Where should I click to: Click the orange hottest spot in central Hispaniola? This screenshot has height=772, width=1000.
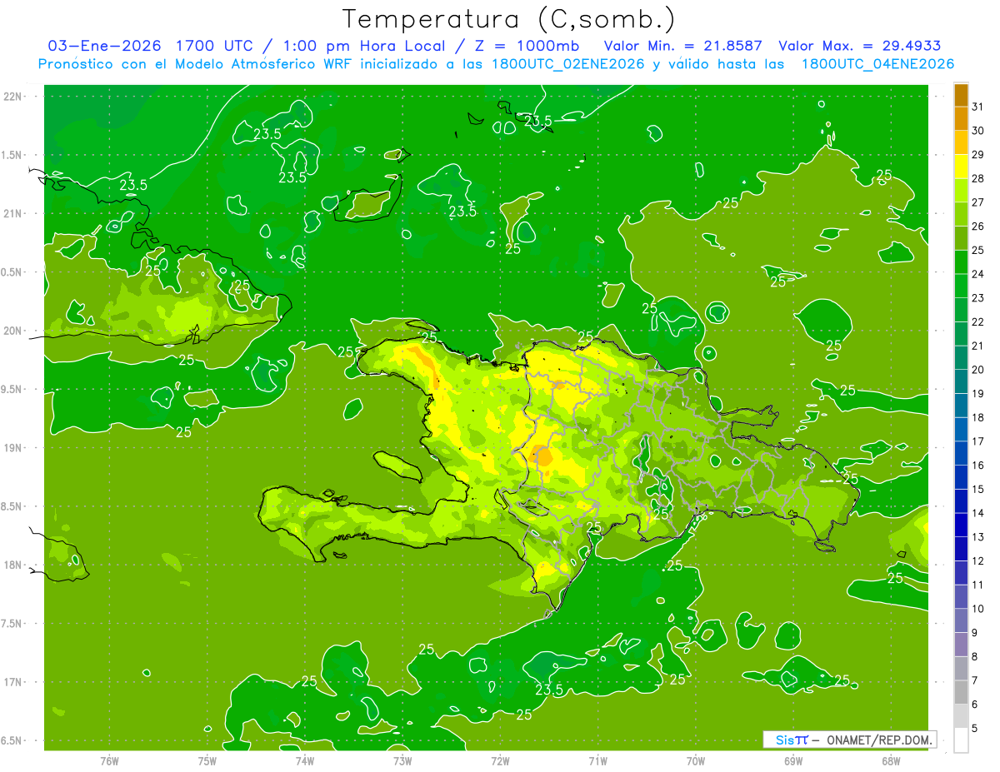(542, 456)
